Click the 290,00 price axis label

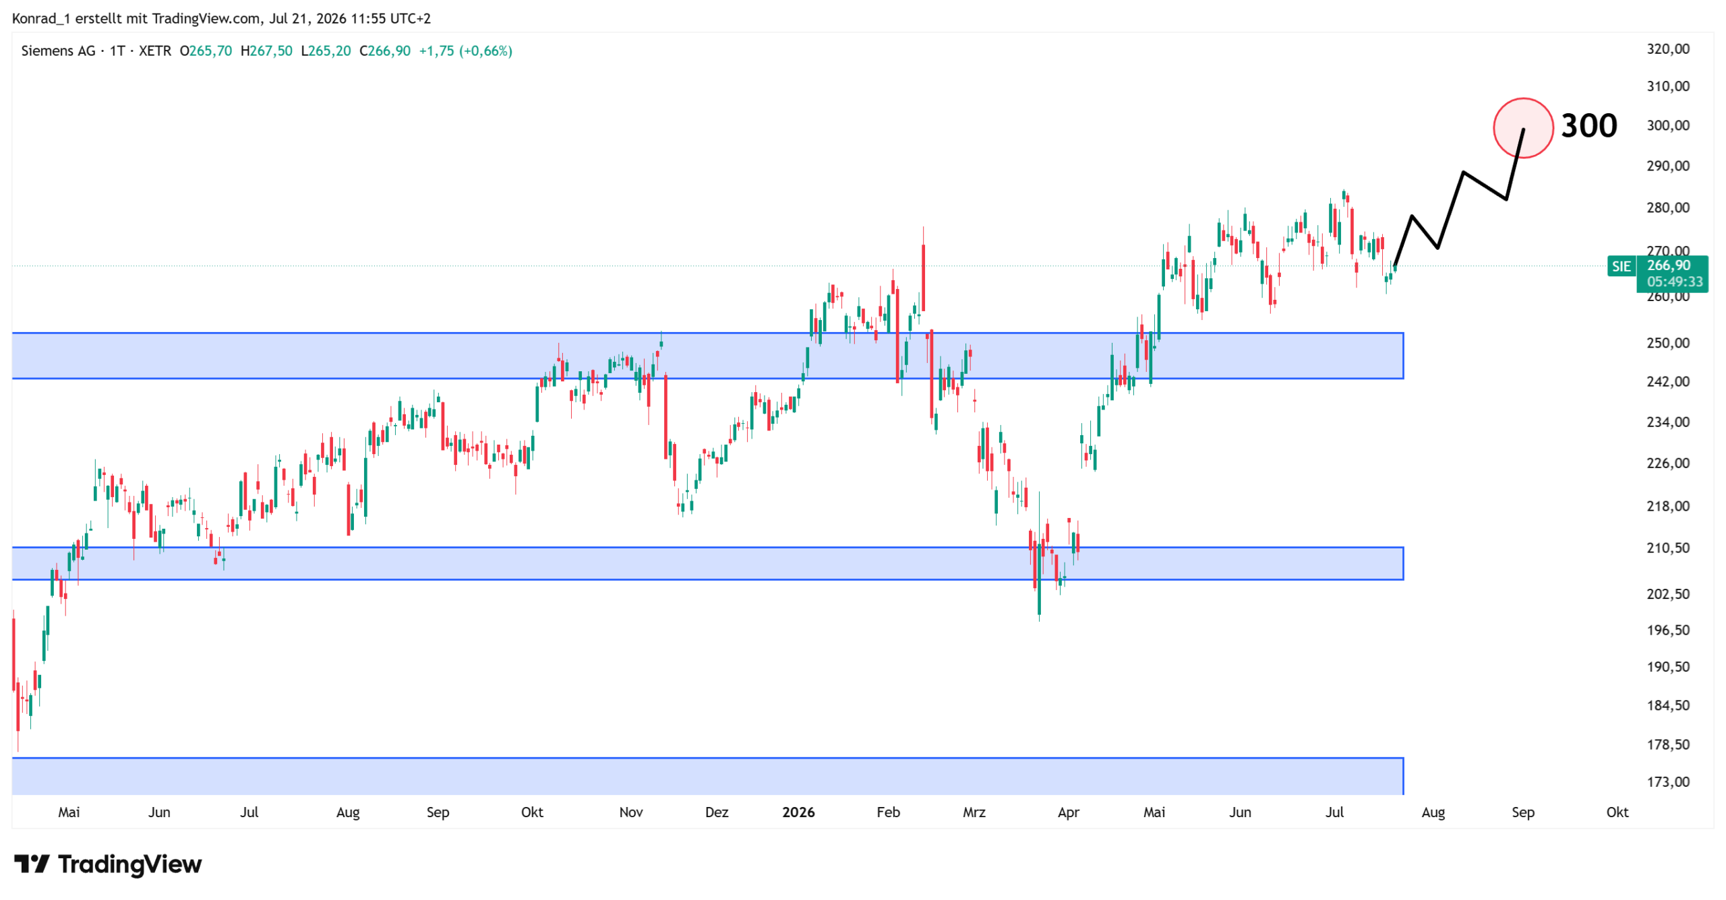[1667, 166]
